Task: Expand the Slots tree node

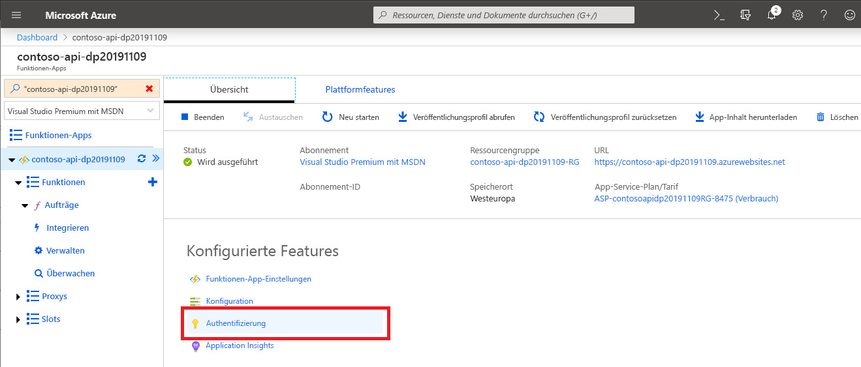Action: (x=18, y=319)
